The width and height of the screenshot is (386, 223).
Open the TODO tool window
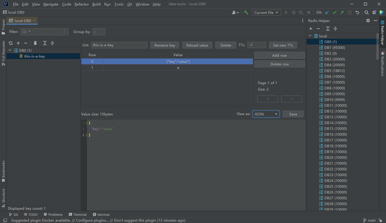pos(31,215)
